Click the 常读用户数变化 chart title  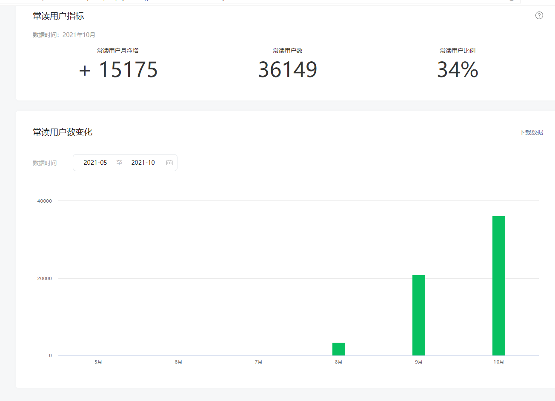[63, 132]
